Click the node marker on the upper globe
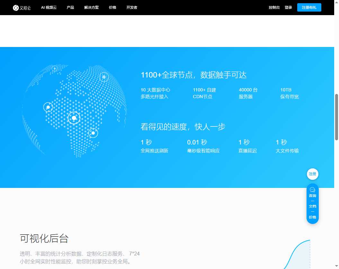Screen dimensions: 339x269 tap(104, 77)
